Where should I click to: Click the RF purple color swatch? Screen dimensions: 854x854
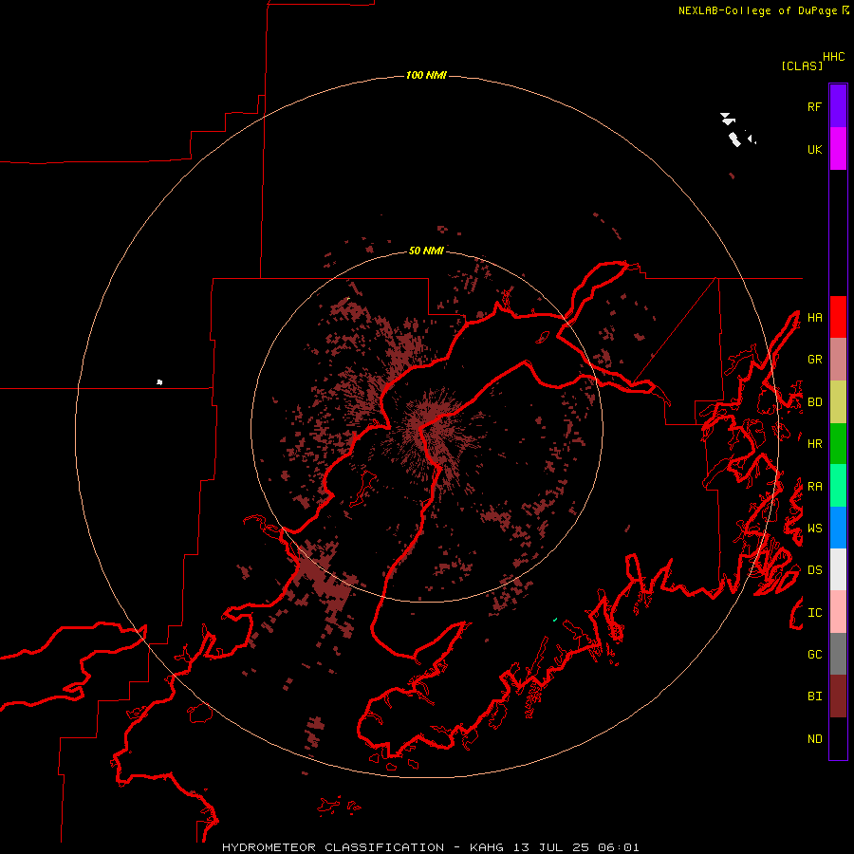[838, 106]
